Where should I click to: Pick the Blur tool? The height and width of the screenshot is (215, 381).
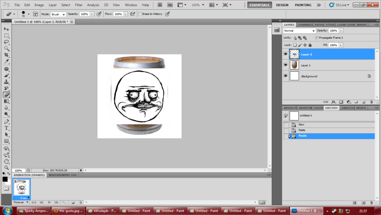tap(6, 108)
